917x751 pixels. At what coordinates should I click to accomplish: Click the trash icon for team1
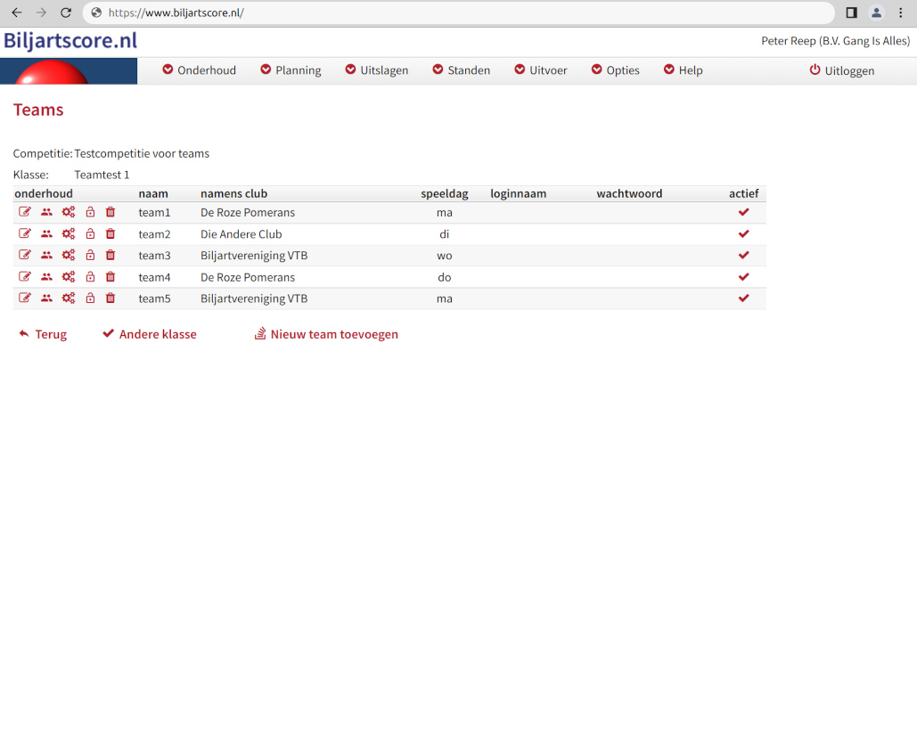point(111,212)
